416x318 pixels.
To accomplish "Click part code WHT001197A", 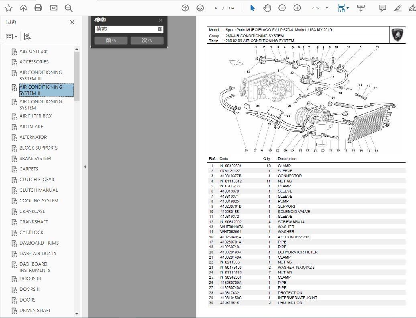I will click(232, 227).
